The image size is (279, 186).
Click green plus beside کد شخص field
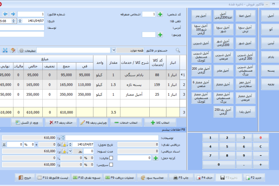160,14
